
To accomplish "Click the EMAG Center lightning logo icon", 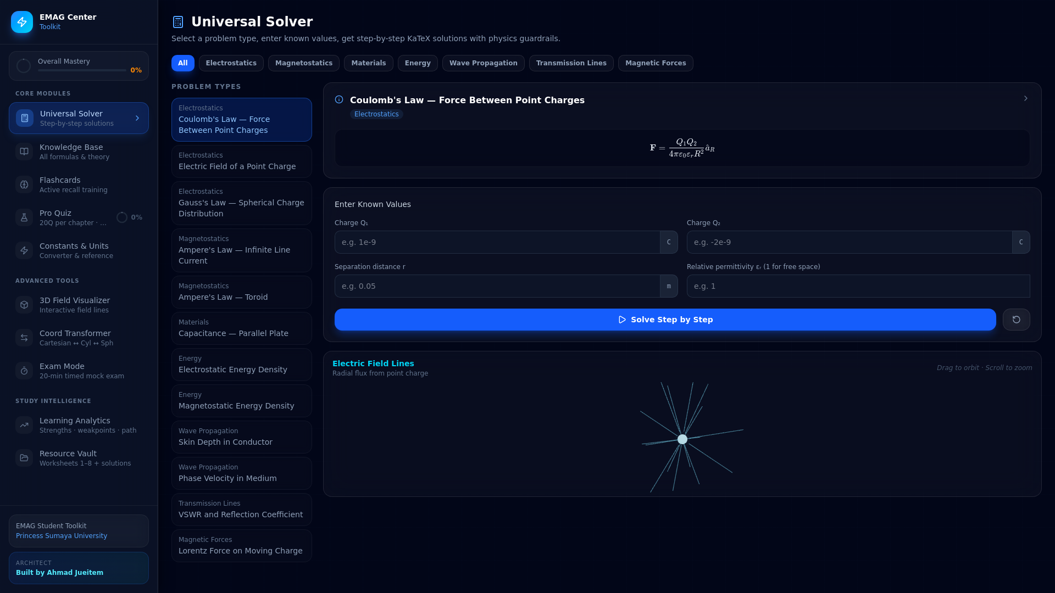I will tap(22, 22).
